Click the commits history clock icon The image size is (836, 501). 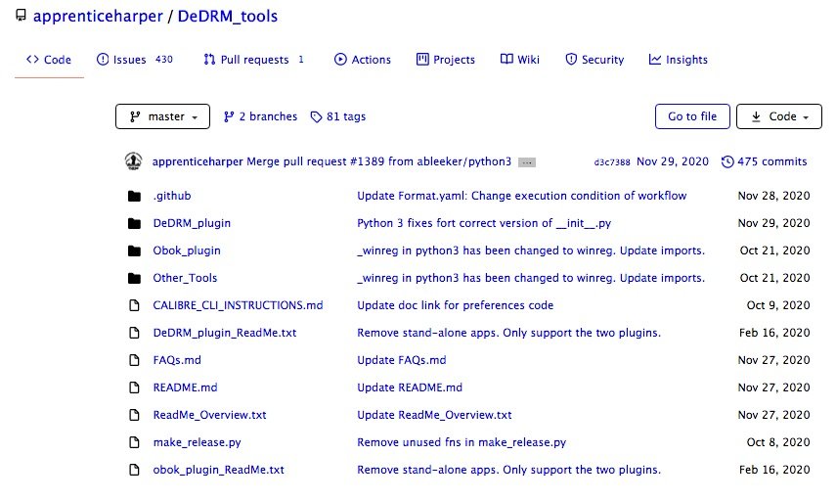(x=727, y=161)
